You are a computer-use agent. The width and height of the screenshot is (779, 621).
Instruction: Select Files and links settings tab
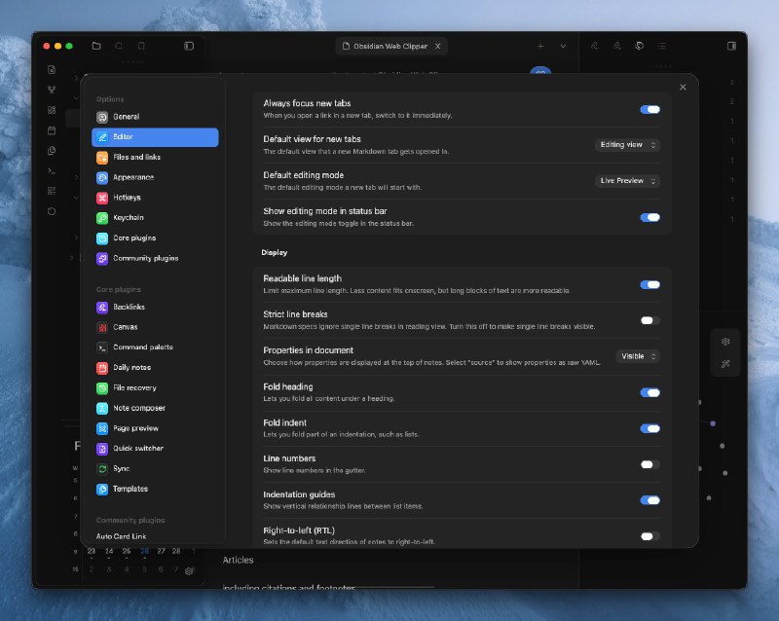point(135,157)
